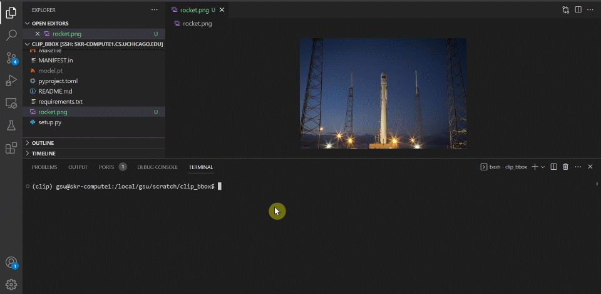
Task: Split the terminal panel
Action: click(553, 167)
